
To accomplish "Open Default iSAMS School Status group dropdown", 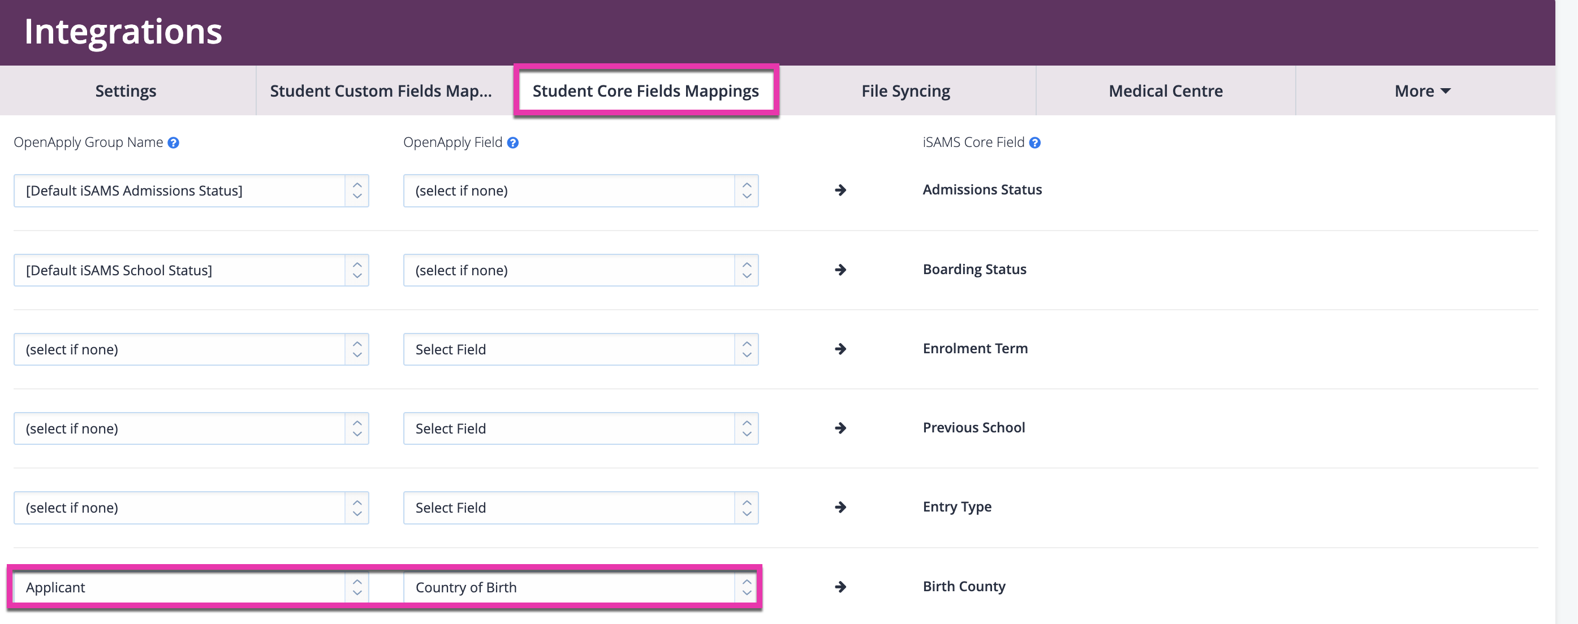I will (x=191, y=270).
